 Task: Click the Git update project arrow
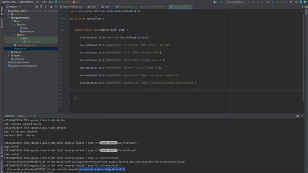click(x=273, y=2)
